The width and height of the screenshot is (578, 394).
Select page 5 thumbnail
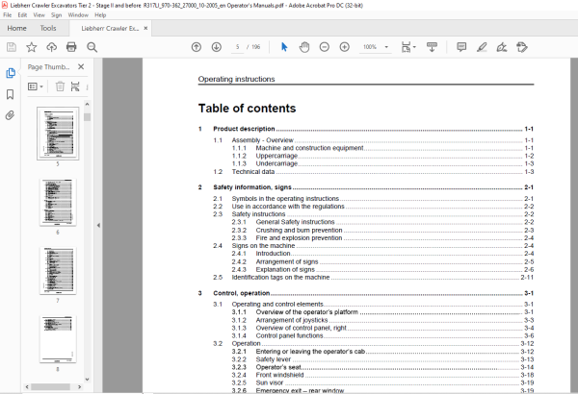click(58, 134)
